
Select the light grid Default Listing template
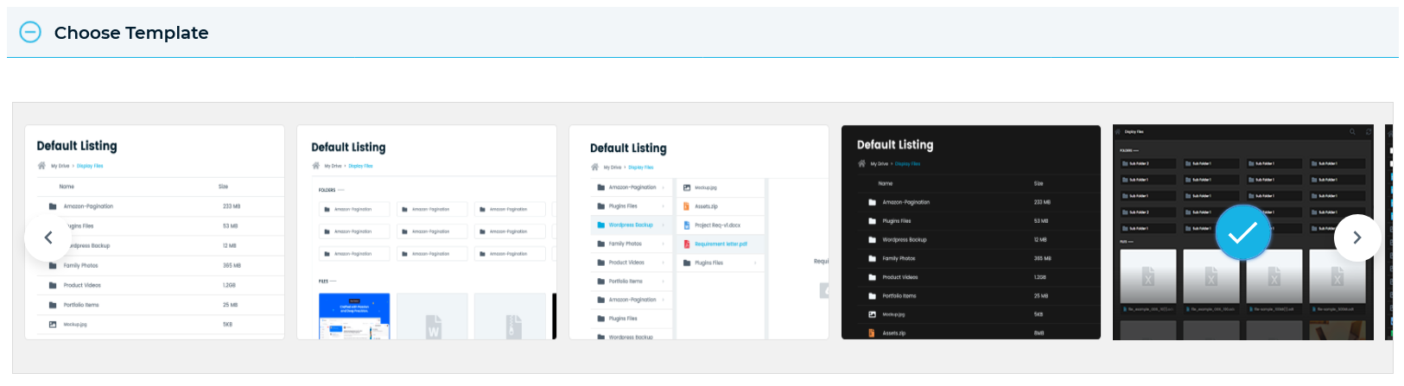pos(427,232)
